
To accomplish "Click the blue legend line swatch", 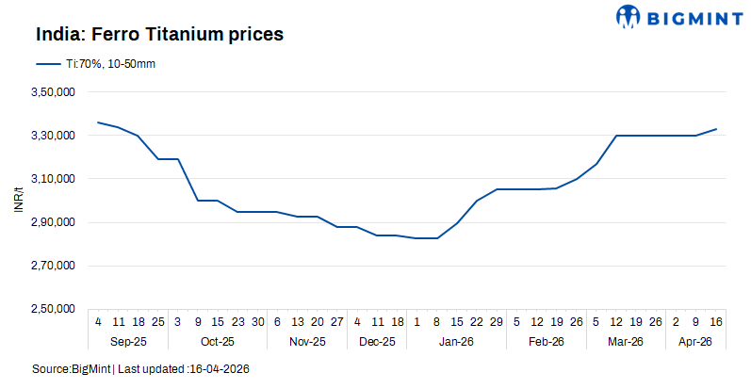I will (x=49, y=63).
